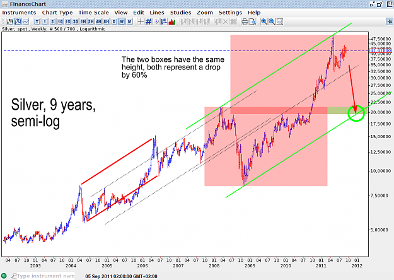394x280 pixels.
Task: Click the 'Silver, spot, Weekly' chart info line
Action: click(x=54, y=29)
